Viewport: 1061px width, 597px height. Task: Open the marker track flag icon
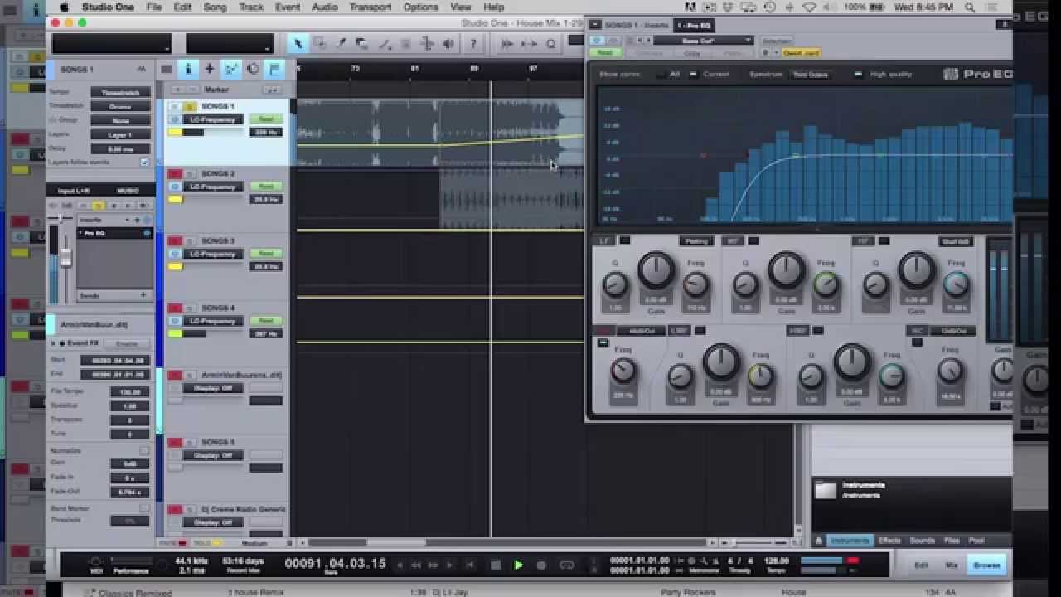click(274, 70)
